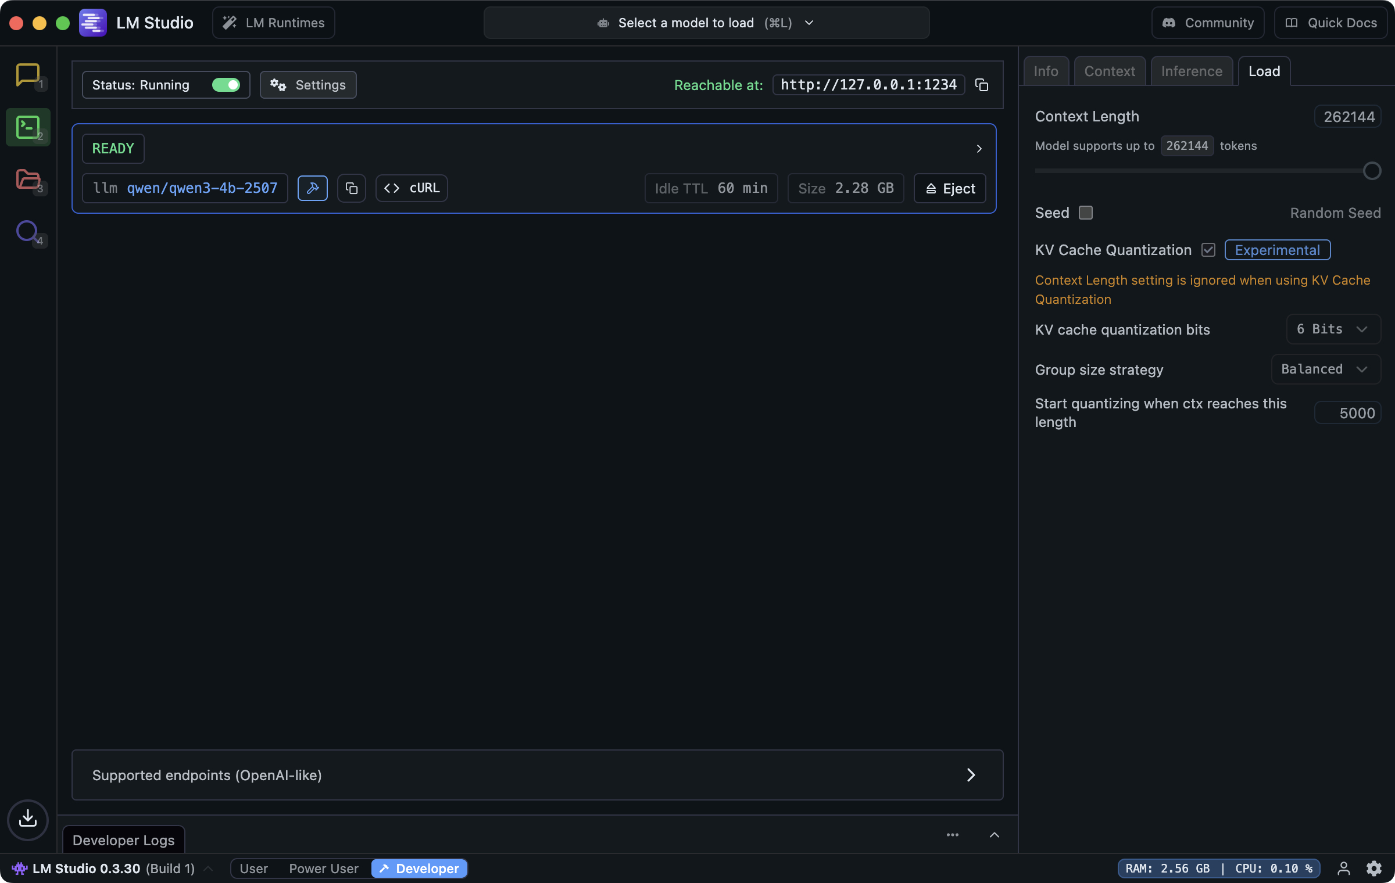1395x883 pixels.
Task: Switch to the Inference tab
Action: pyautogui.click(x=1192, y=71)
